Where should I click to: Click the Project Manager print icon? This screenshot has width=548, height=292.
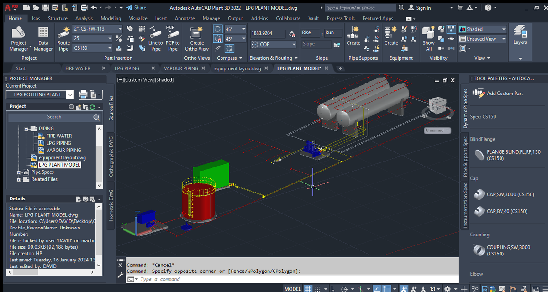click(x=84, y=94)
